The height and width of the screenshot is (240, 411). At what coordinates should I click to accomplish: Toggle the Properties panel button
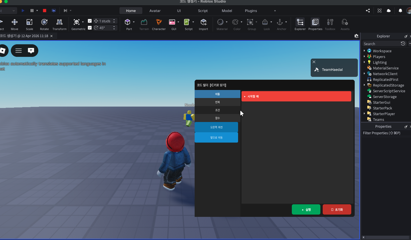tap(315, 25)
